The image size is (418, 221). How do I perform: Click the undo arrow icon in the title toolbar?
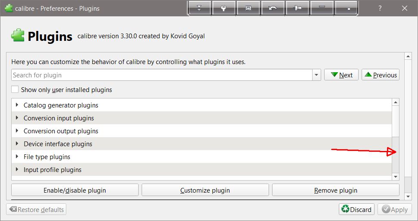tap(272, 8)
